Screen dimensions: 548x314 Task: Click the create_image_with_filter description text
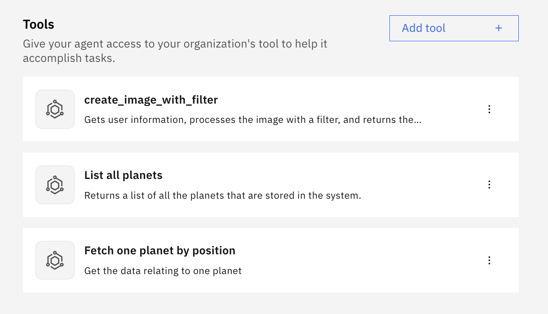point(247,120)
